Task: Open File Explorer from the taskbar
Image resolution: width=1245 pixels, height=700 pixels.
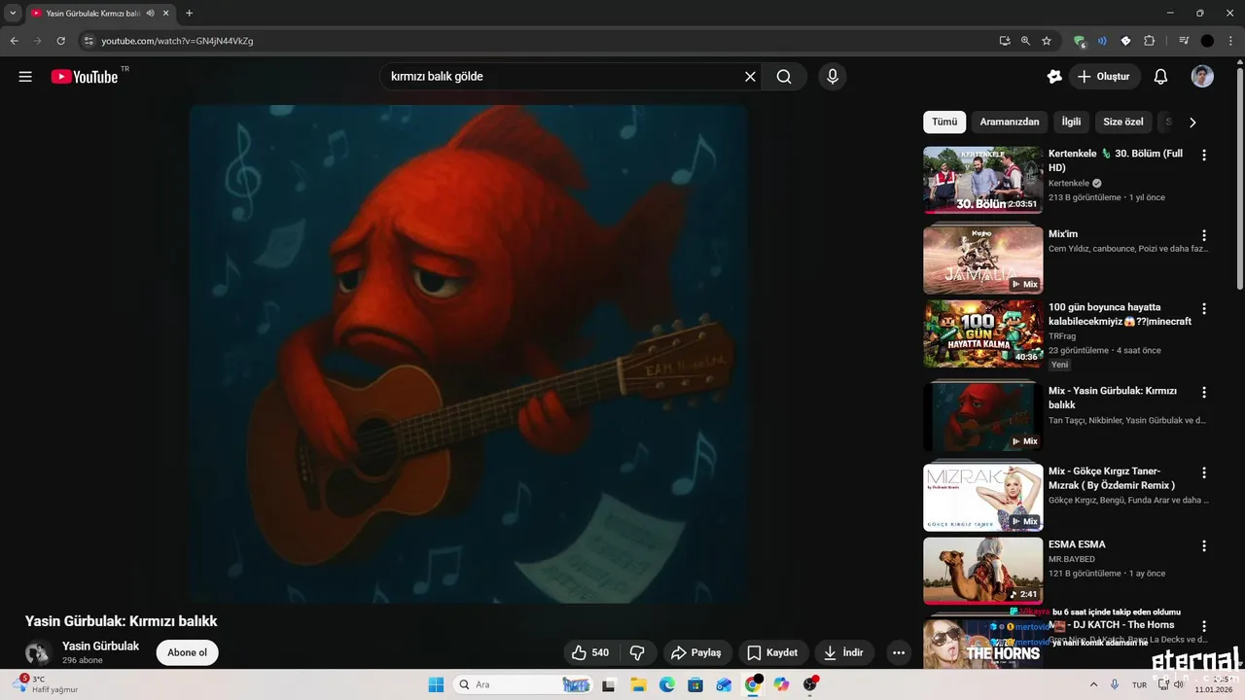Action: pos(638,684)
